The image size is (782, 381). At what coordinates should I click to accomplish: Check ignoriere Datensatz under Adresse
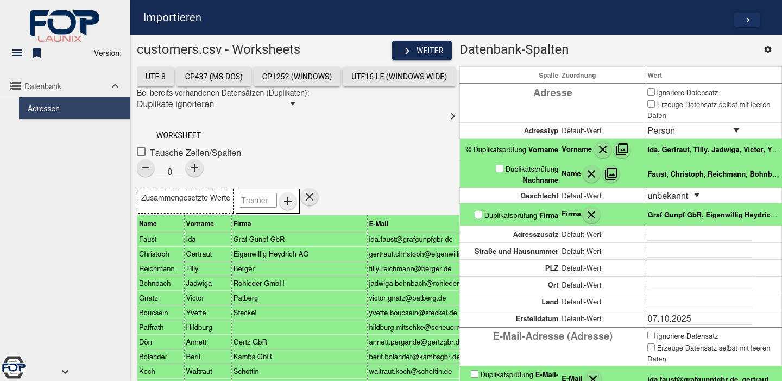(x=651, y=92)
